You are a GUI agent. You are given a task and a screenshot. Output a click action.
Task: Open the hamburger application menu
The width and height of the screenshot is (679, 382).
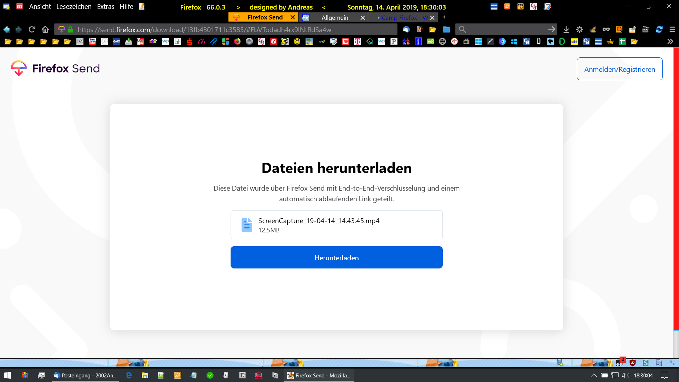(672, 29)
